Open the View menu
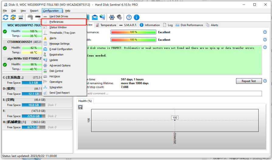 [23, 11]
